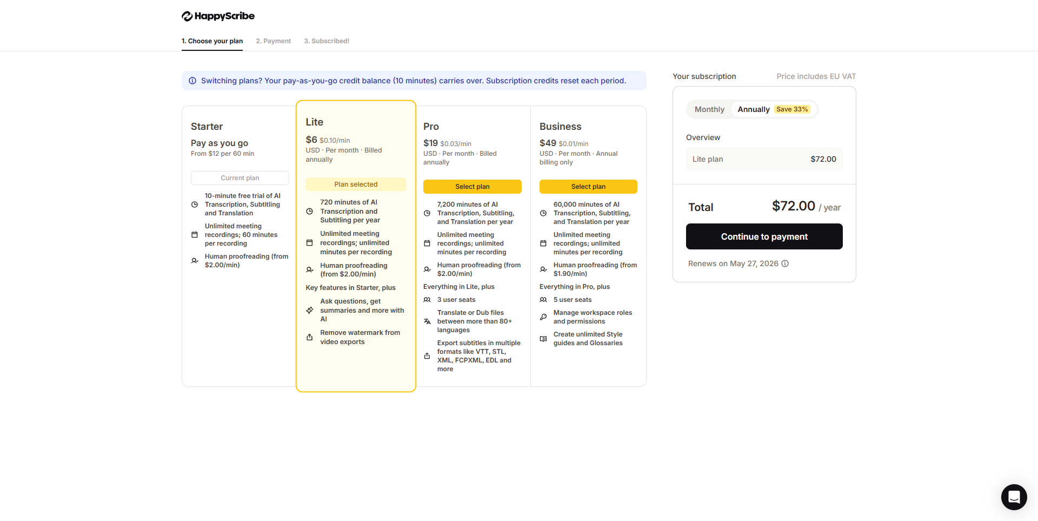Go to the Subscribed! step tab
This screenshot has height=521, width=1038.
click(327, 41)
